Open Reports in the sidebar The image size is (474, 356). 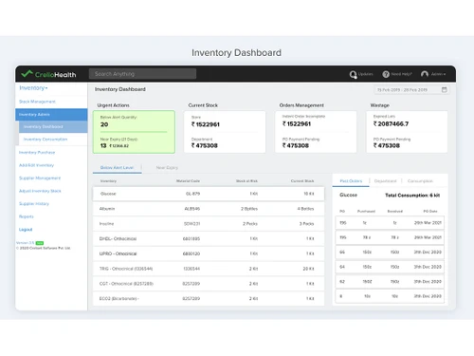click(27, 216)
